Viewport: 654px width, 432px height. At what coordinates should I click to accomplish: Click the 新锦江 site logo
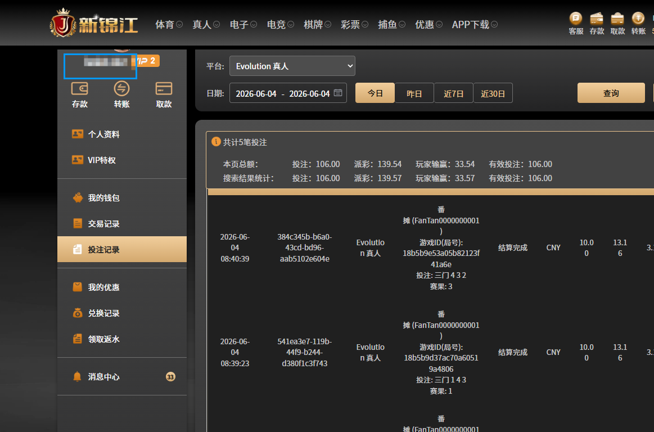click(94, 24)
